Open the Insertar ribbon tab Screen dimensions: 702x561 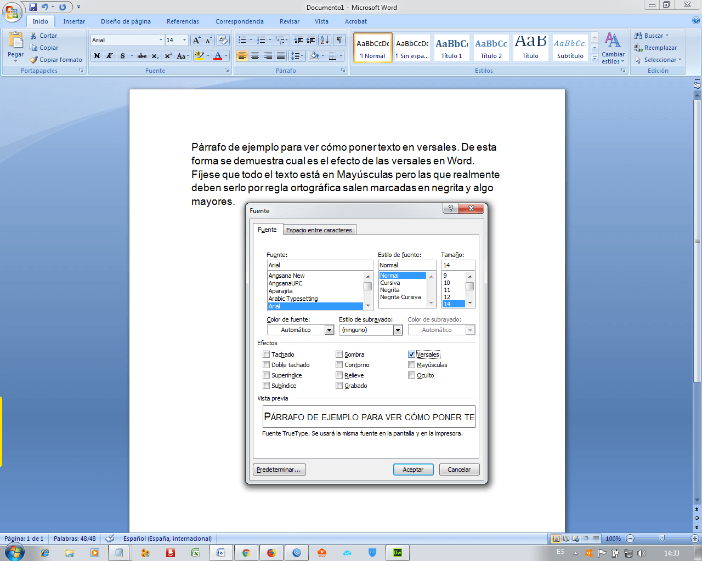point(74,21)
